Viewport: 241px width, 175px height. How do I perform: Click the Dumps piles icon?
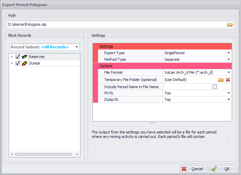click(x=24, y=63)
